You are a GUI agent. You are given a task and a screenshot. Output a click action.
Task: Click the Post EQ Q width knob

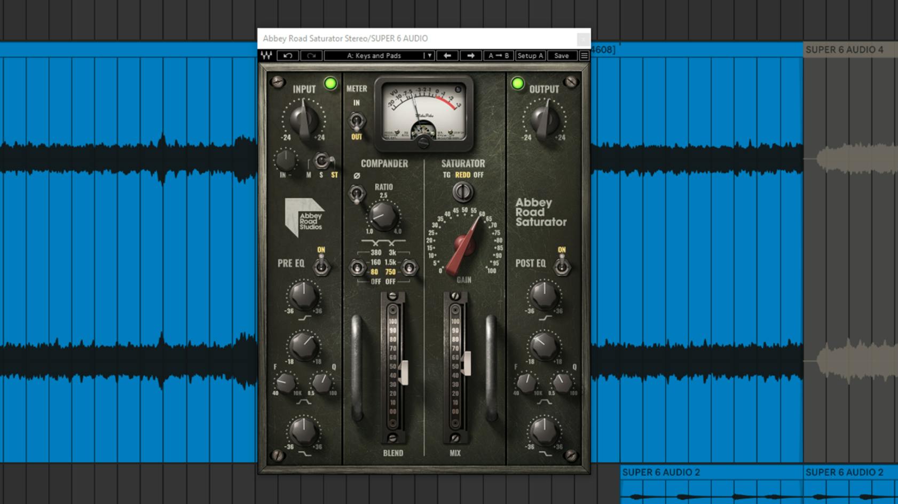[x=562, y=383]
